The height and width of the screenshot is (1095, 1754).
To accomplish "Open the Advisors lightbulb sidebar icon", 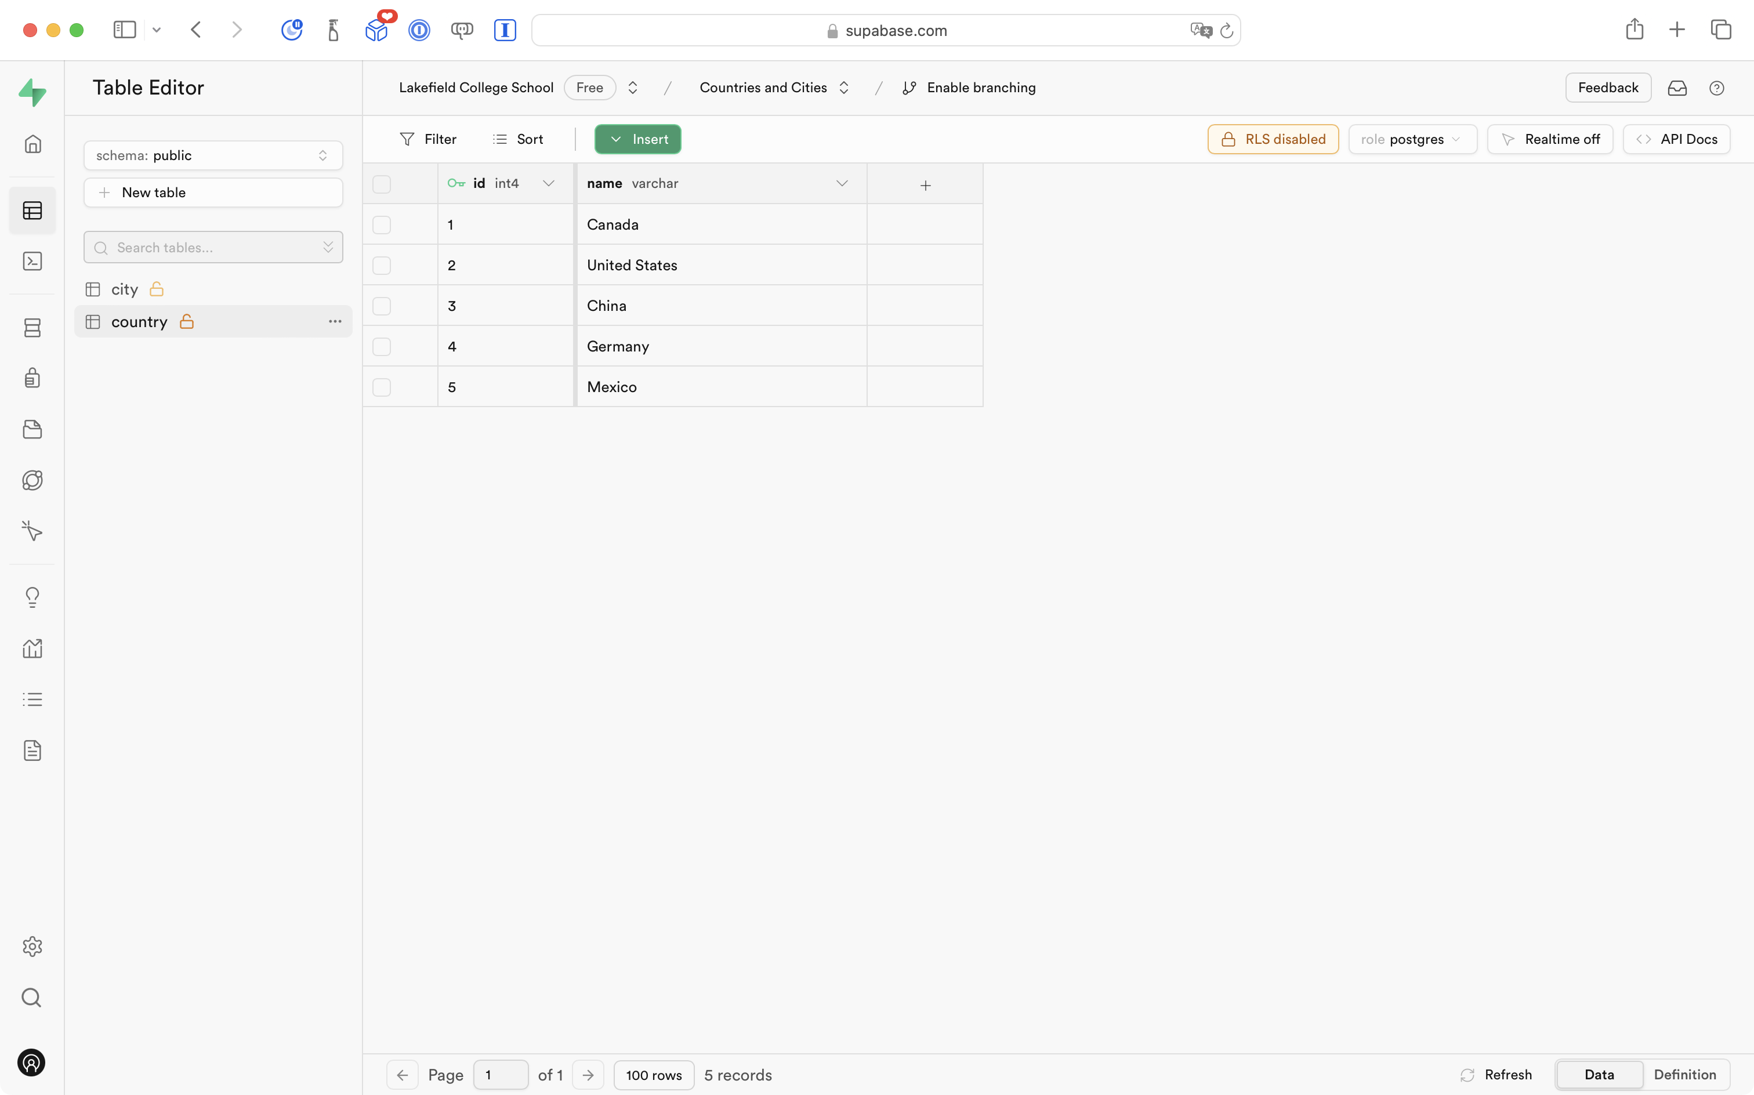I will 32,597.
